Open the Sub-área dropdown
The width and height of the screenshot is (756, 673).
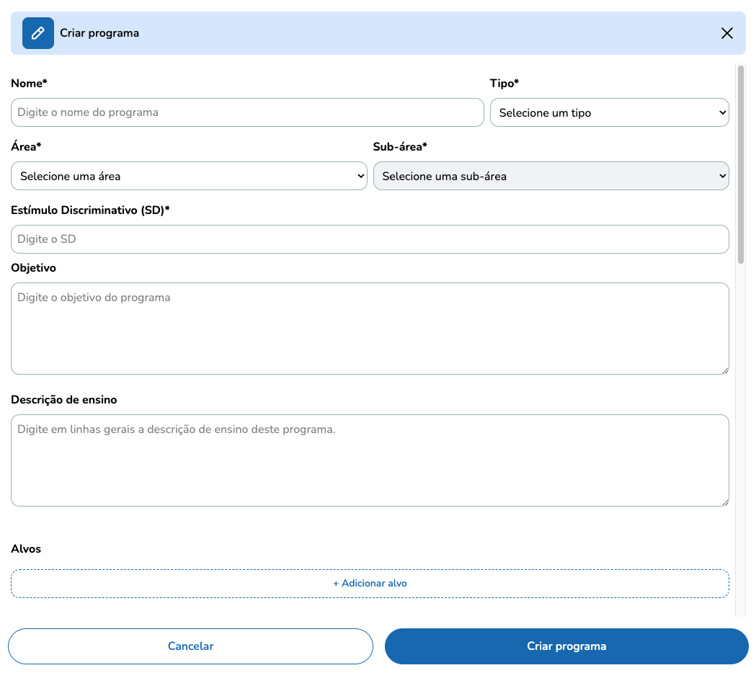[x=551, y=176]
